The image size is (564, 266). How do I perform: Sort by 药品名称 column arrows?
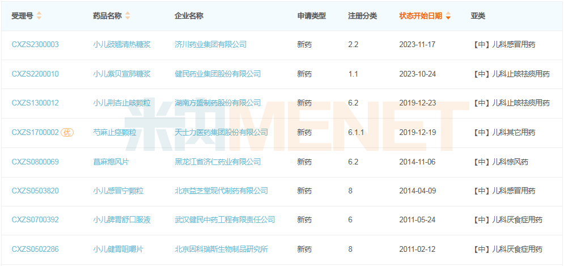point(128,16)
